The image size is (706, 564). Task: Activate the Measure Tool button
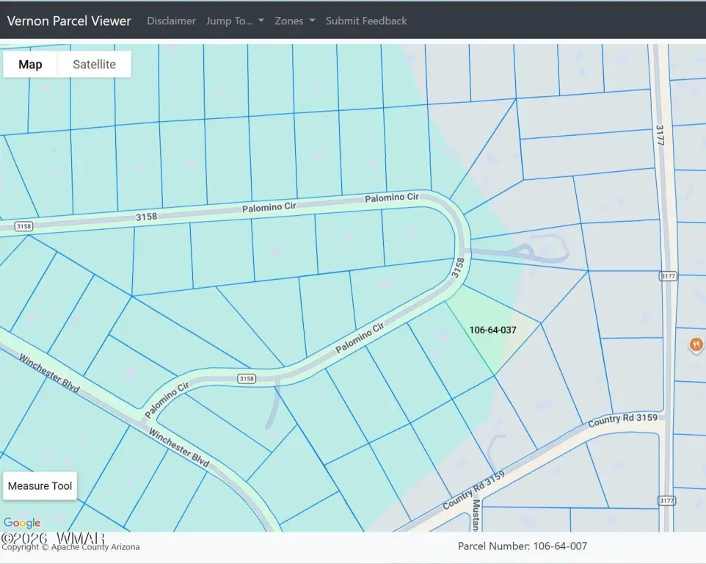tap(40, 485)
